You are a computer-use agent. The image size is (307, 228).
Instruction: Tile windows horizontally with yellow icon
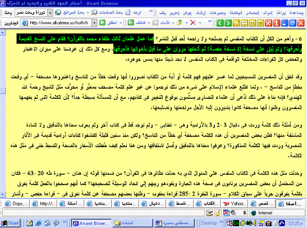point(244,23)
